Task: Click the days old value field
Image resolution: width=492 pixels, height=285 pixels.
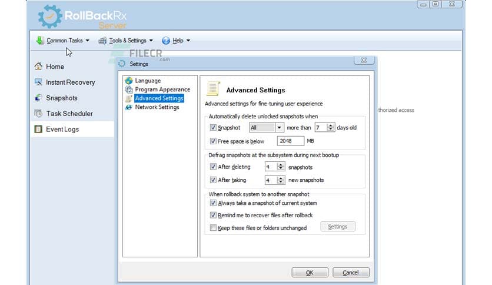Action: click(321, 127)
